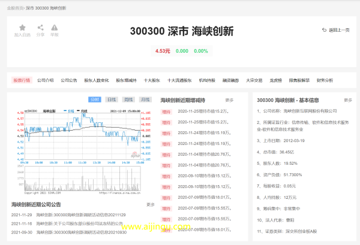Click the warning triangle report icon
The height and width of the screenshot is (245, 360).
click(55, 28)
